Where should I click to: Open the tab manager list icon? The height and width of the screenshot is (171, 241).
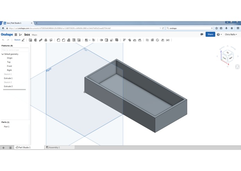pyautogui.click(x=10, y=148)
